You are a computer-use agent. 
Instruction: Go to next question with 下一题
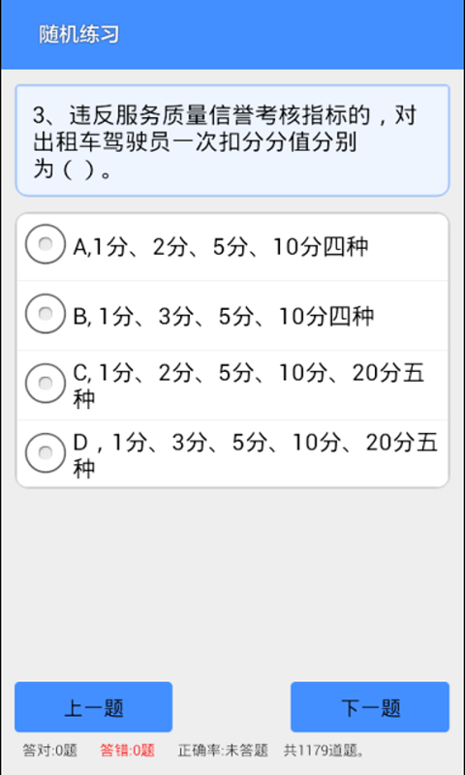[370, 707]
